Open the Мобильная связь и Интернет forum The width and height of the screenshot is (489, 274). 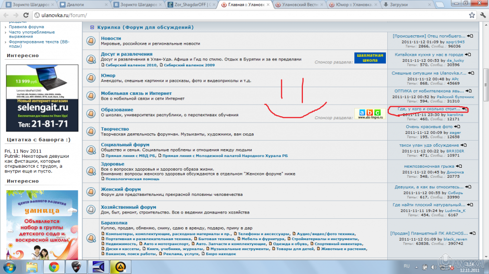pyautogui.click(x=136, y=93)
